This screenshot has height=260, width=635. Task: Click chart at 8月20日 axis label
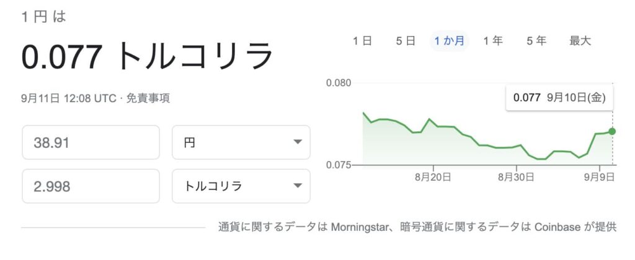click(x=433, y=176)
